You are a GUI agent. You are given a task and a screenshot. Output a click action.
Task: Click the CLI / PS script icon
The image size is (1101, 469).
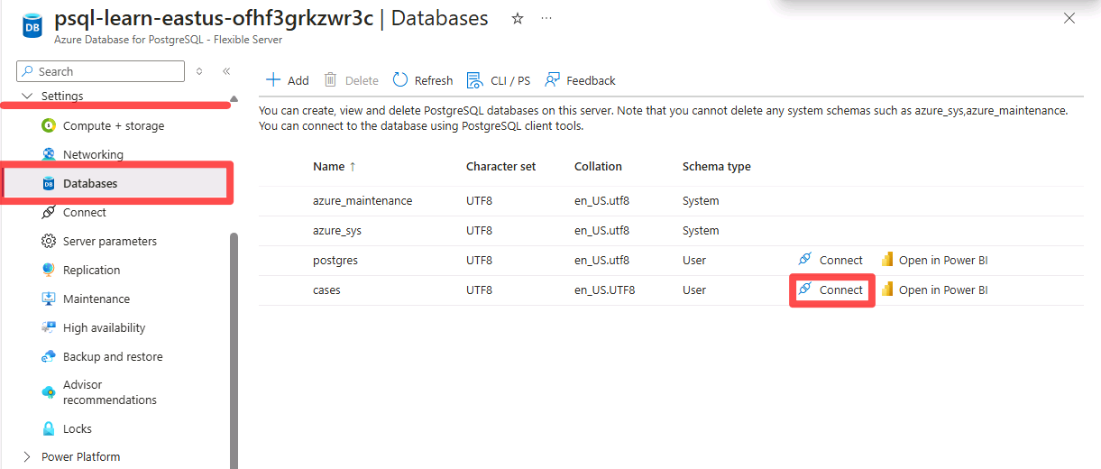pyautogui.click(x=474, y=80)
